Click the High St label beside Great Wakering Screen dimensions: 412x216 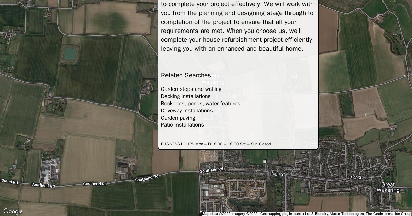coord(356,177)
